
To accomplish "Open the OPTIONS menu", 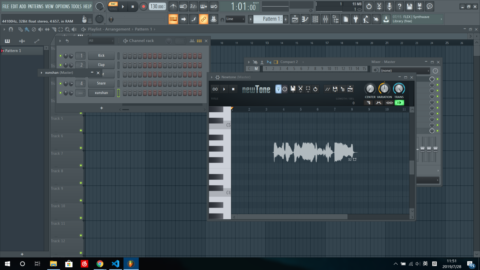I will (x=62, y=6).
